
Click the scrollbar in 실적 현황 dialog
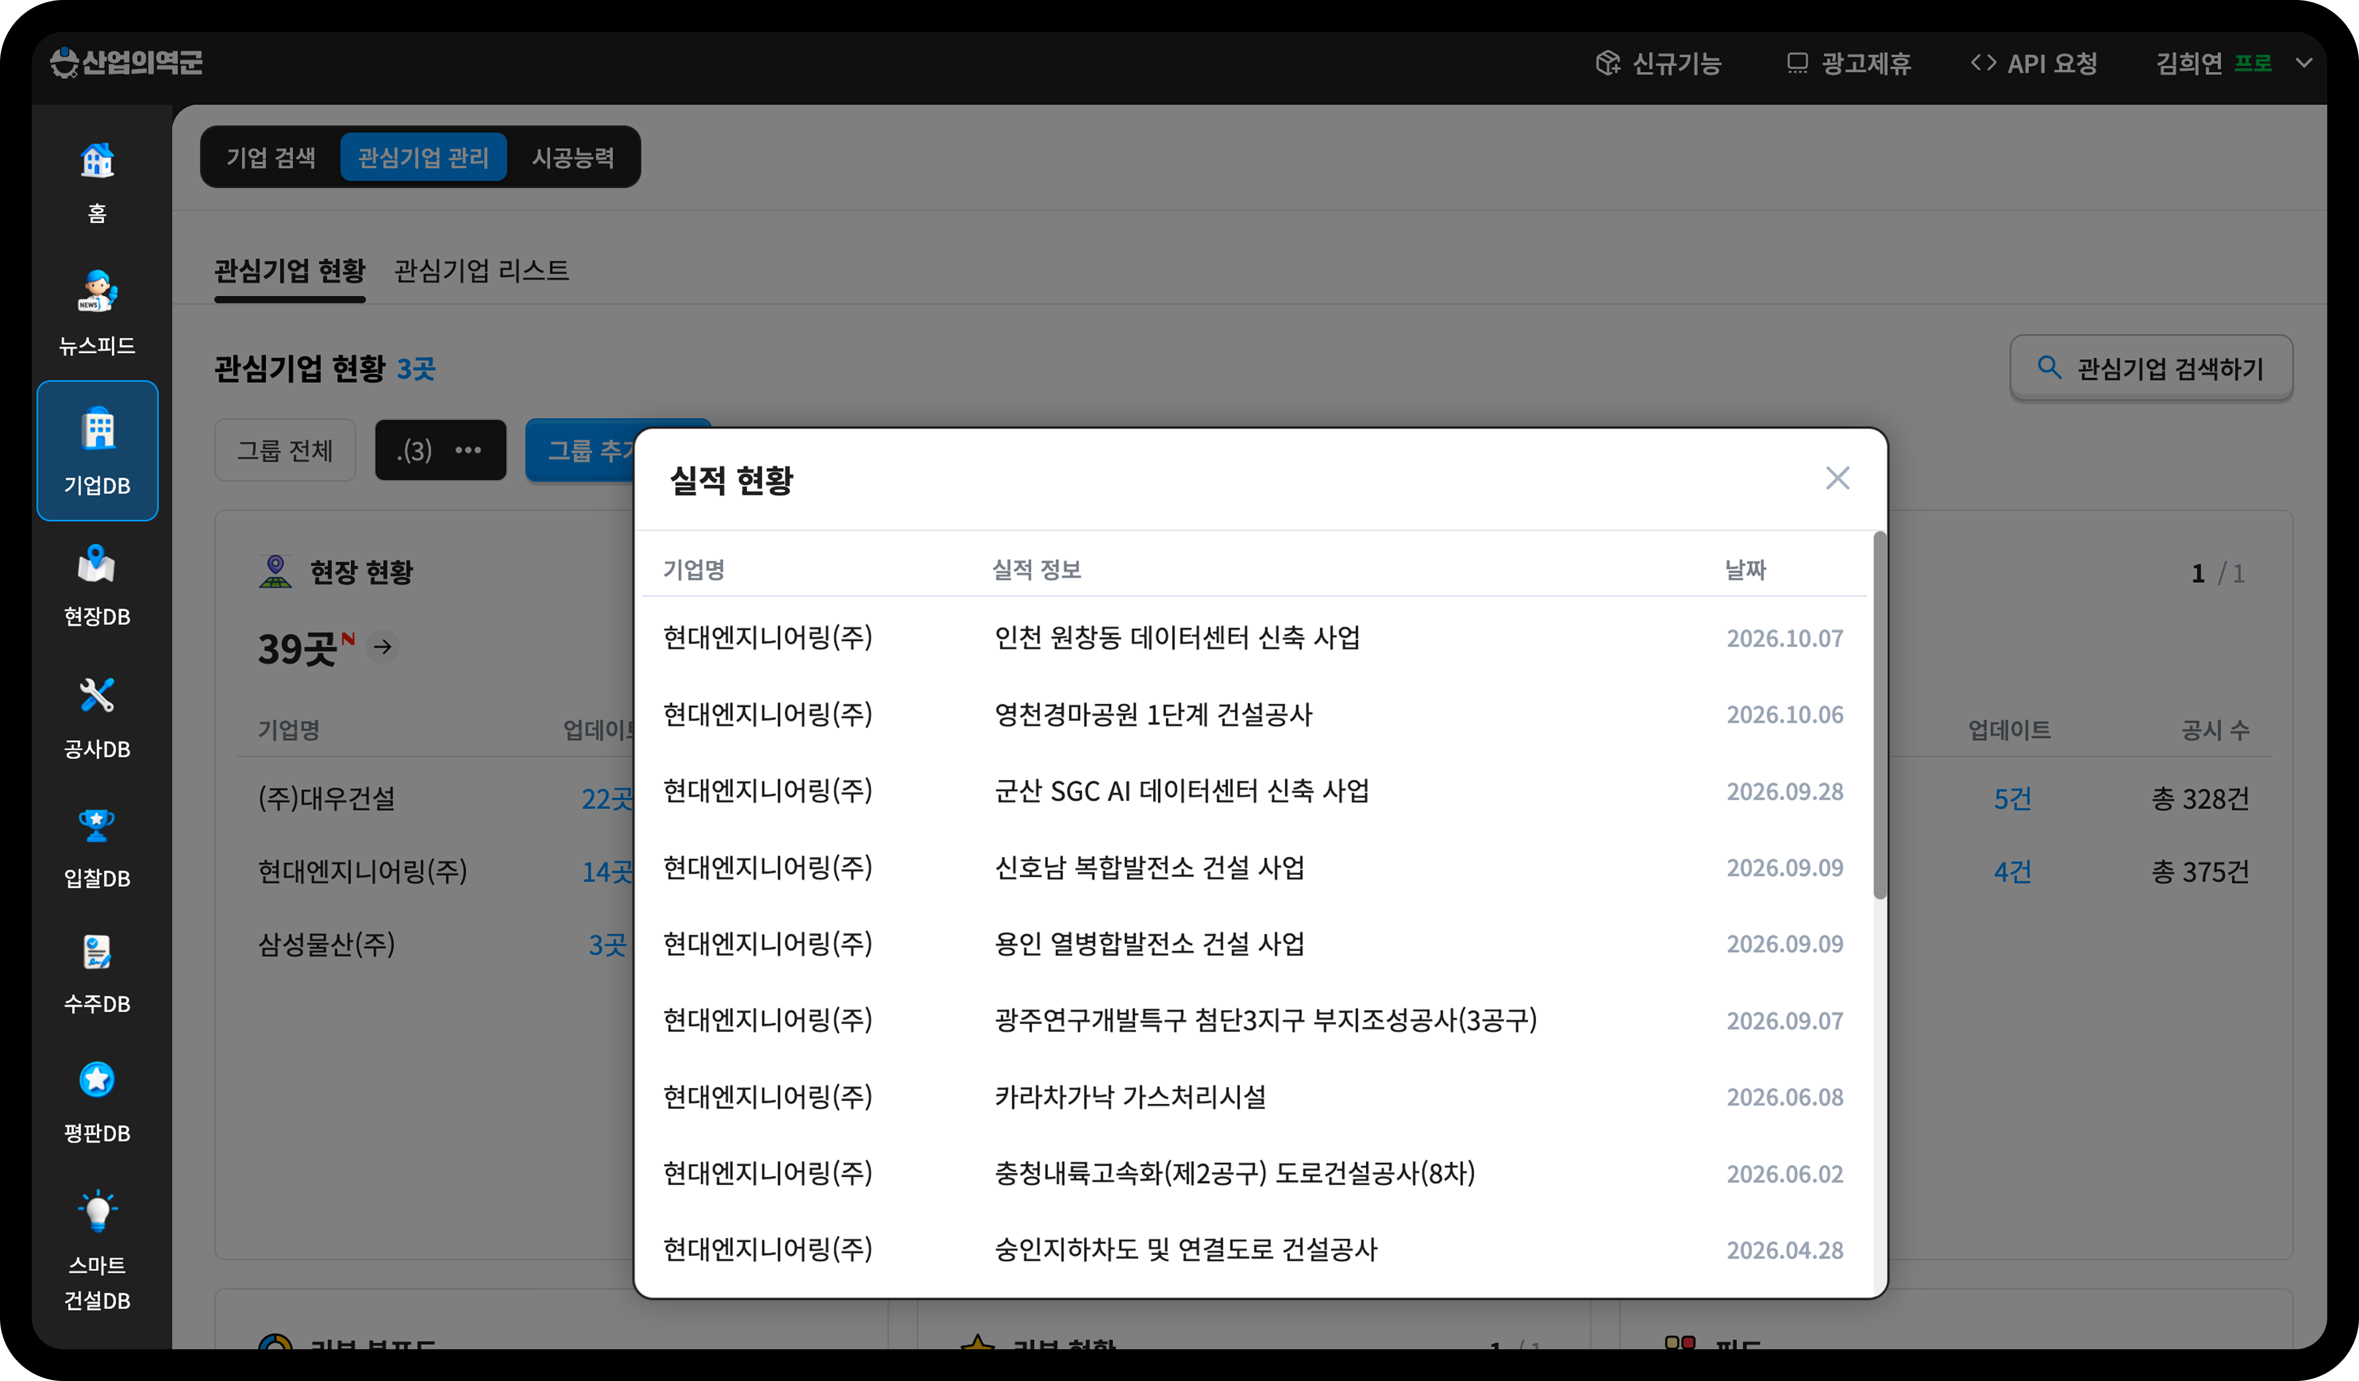[1880, 715]
